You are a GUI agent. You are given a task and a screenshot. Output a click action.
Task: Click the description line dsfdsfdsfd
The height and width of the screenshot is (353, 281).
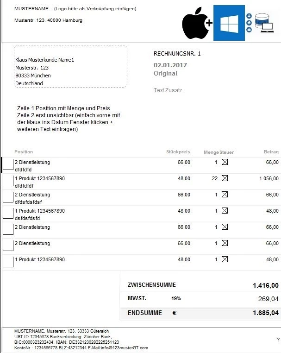(27, 218)
